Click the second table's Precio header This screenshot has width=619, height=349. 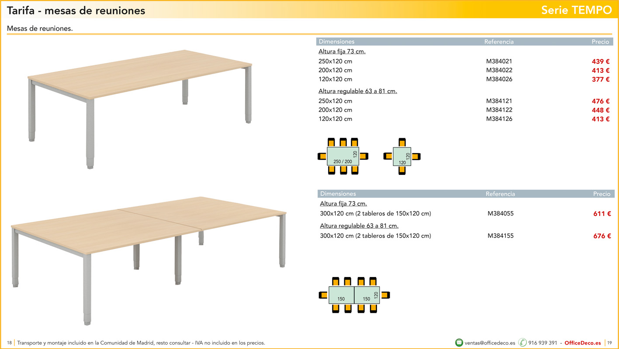coord(602,194)
